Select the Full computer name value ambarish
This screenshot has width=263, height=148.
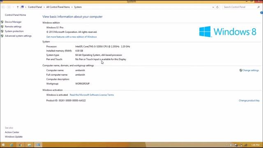pyautogui.click(x=80, y=75)
